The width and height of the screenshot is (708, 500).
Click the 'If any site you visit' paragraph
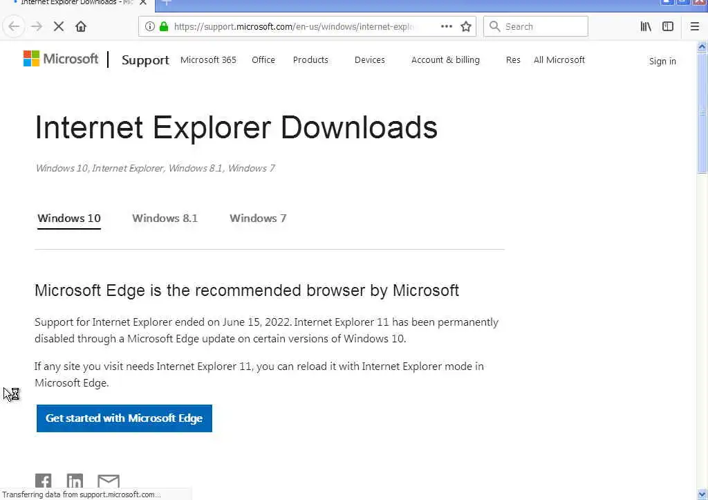[x=259, y=374]
